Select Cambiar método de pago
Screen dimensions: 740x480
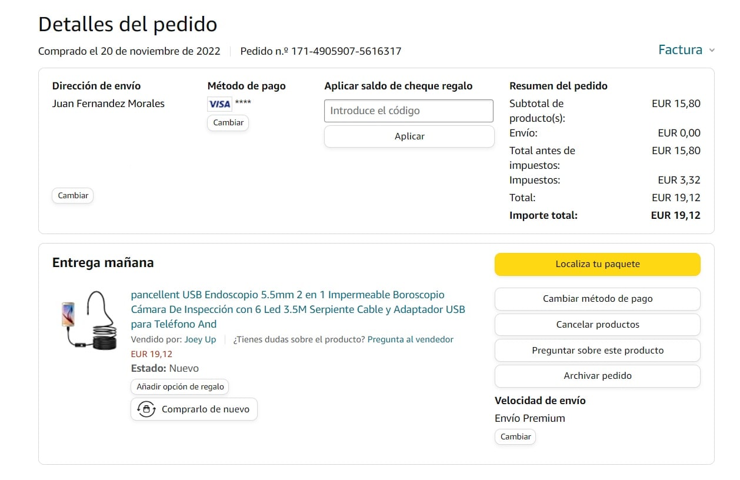point(597,299)
